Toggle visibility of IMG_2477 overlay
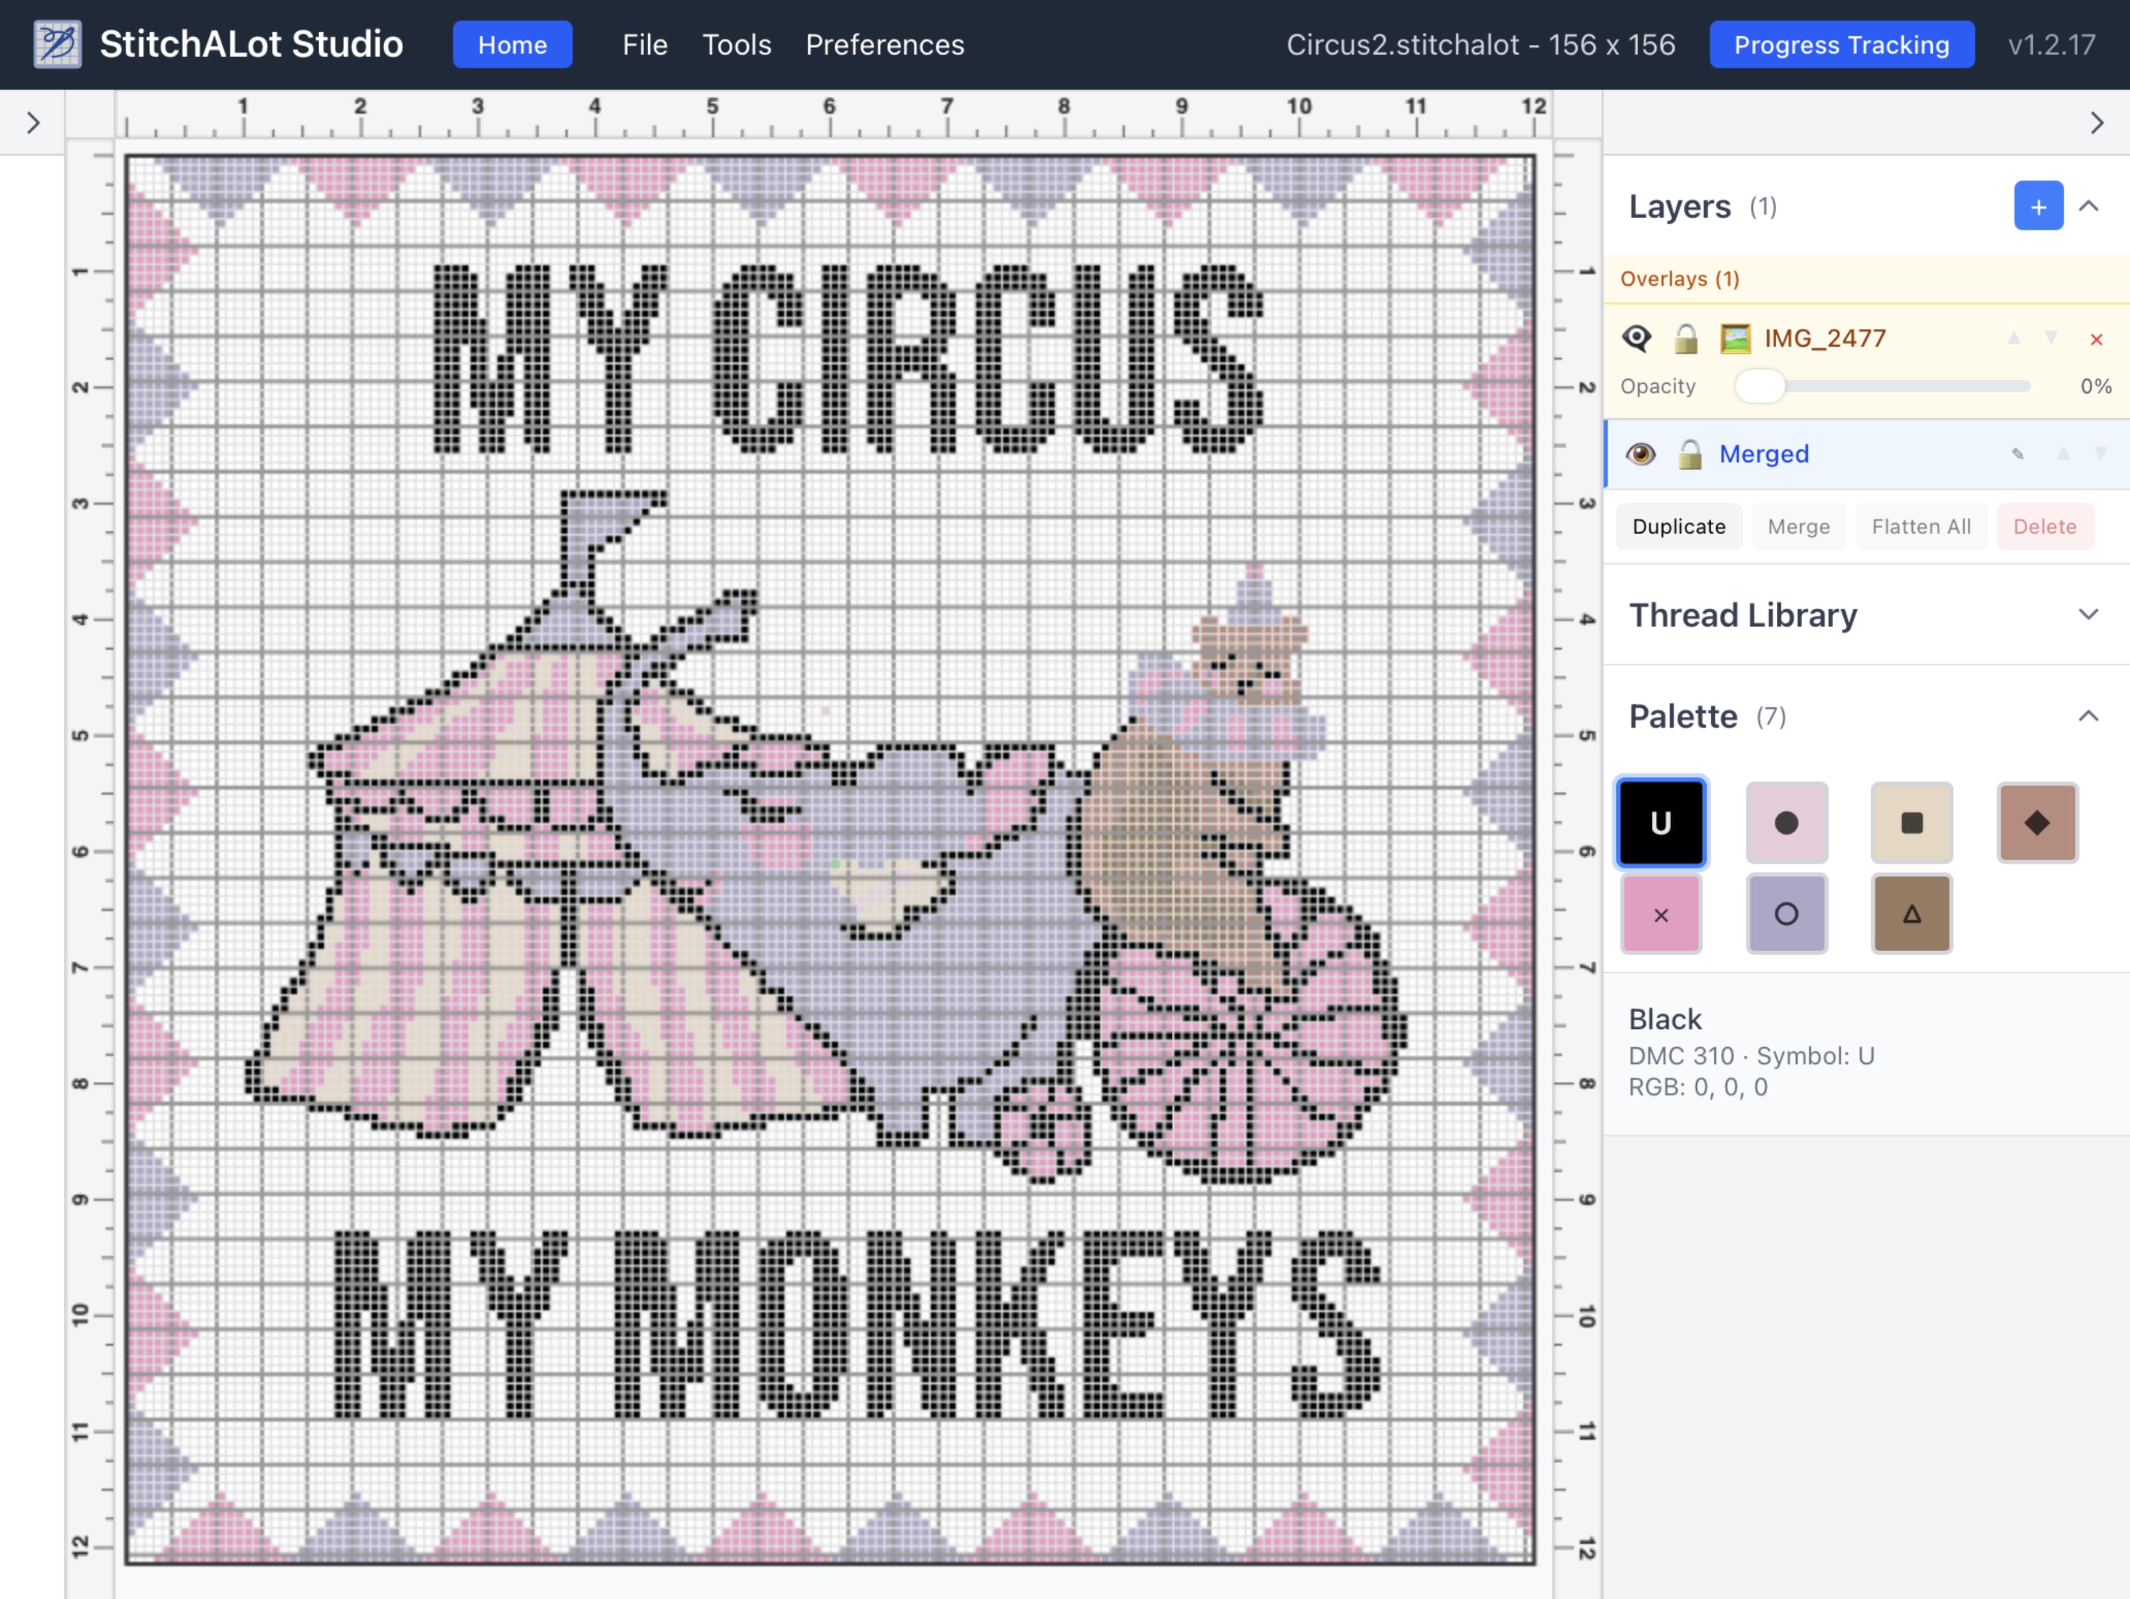 (1637, 338)
